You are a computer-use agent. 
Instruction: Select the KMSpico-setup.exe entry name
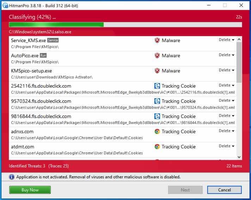point(31,71)
